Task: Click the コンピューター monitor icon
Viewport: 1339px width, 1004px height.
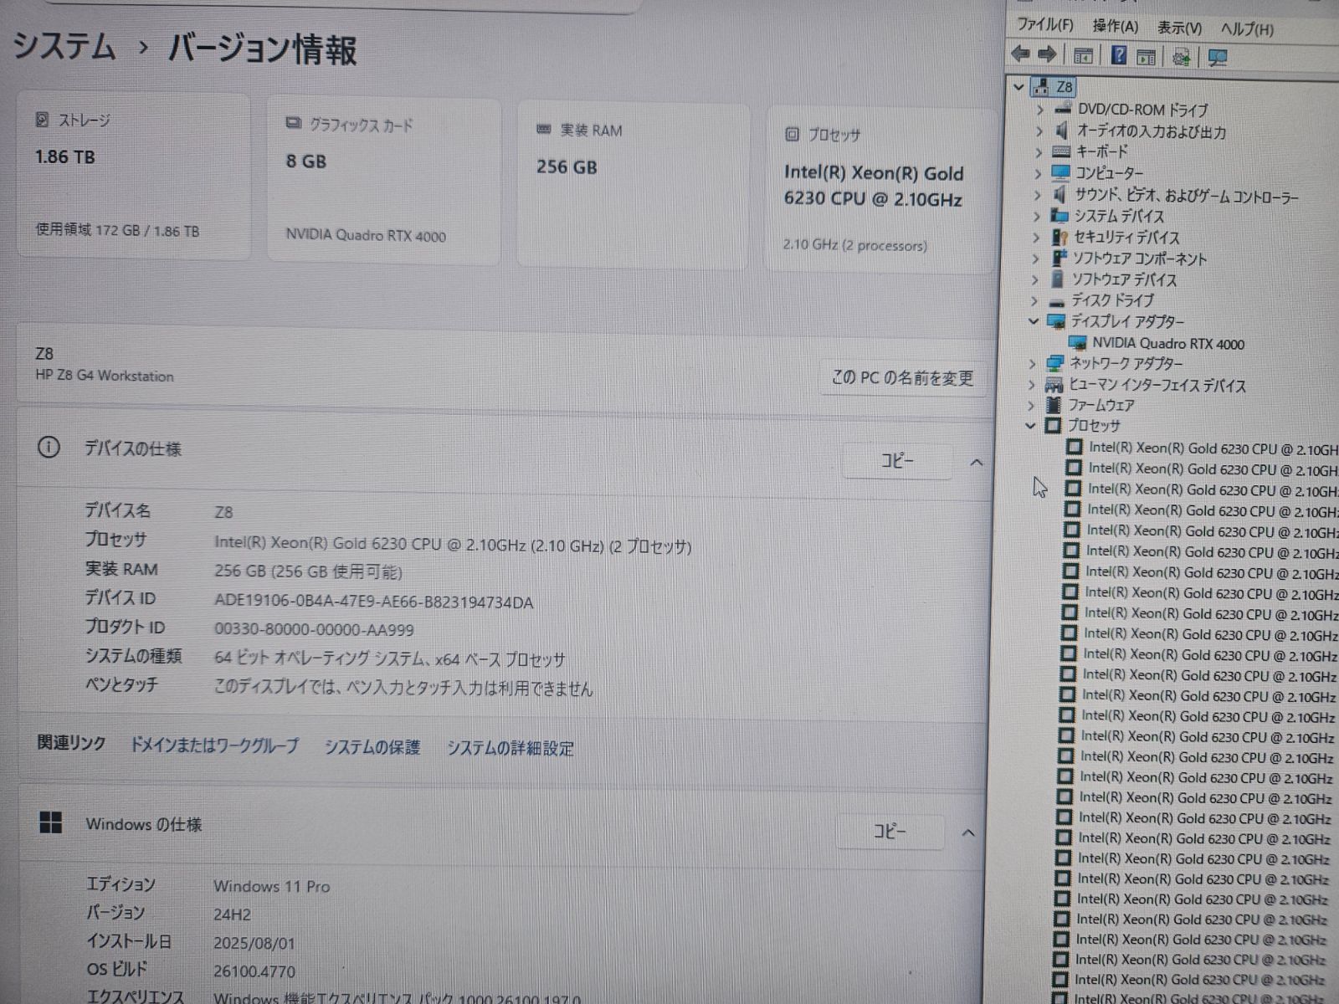Action: [1060, 172]
